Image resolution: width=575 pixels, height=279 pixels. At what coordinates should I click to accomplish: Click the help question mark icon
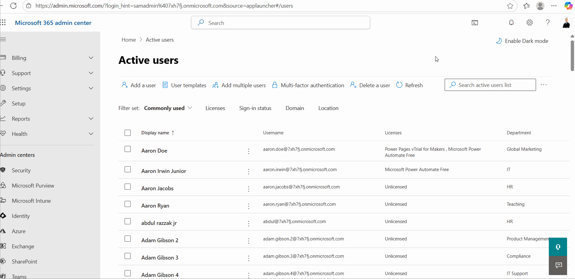click(x=548, y=22)
